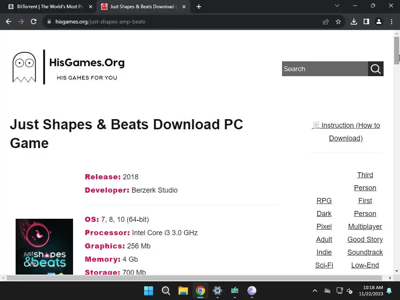Open the Chrome profile icon

[379, 22]
